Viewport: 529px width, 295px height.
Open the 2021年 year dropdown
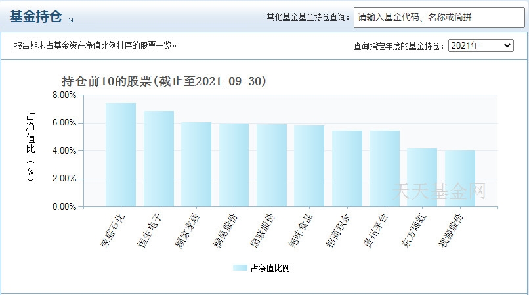480,45
